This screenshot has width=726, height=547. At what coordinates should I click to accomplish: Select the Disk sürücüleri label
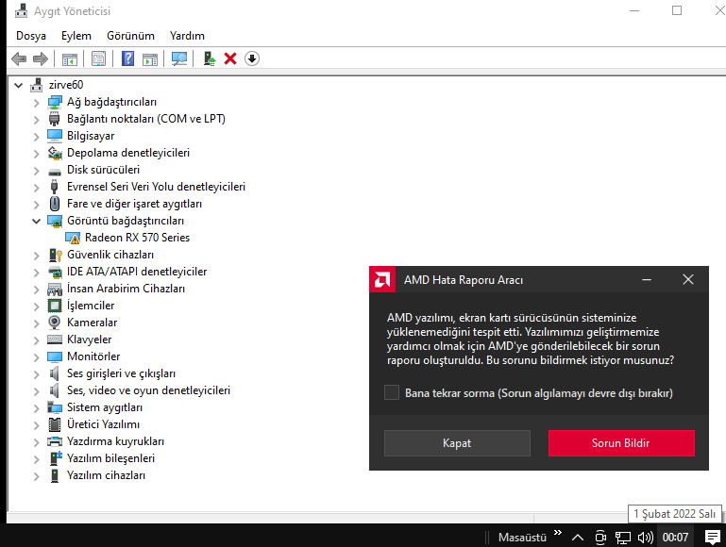(x=103, y=170)
